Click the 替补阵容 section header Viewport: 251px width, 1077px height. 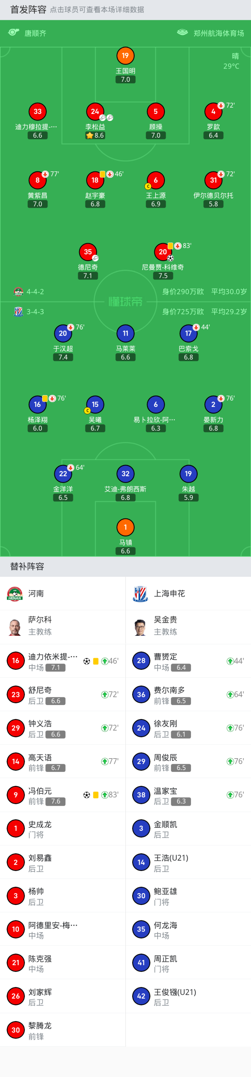click(x=27, y=567)
